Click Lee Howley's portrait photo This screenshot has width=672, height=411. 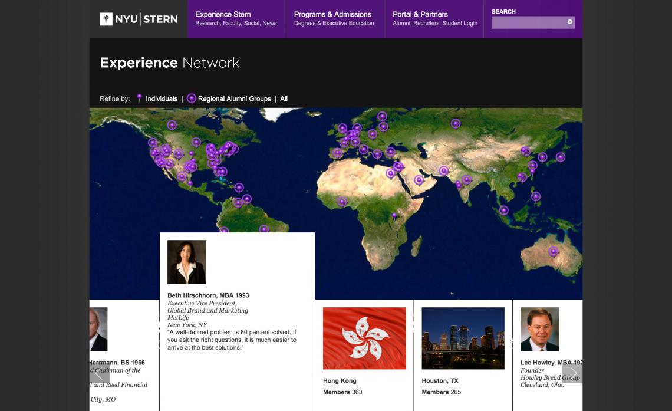click(x=539, y=329)
